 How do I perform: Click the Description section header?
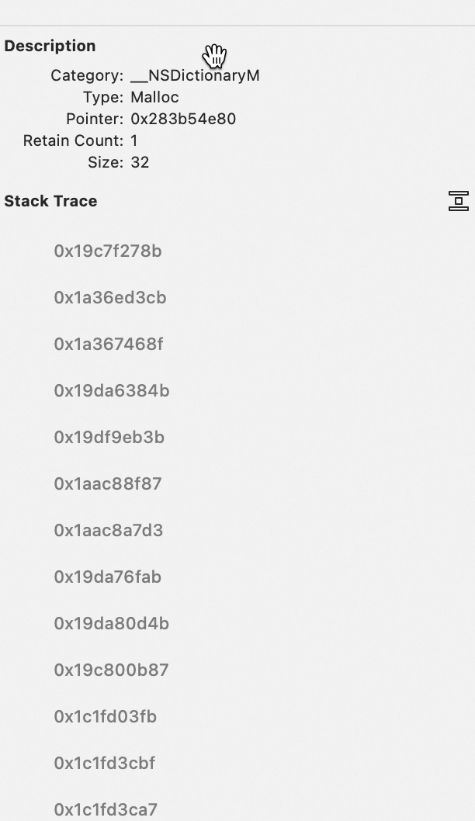[50, 46]
